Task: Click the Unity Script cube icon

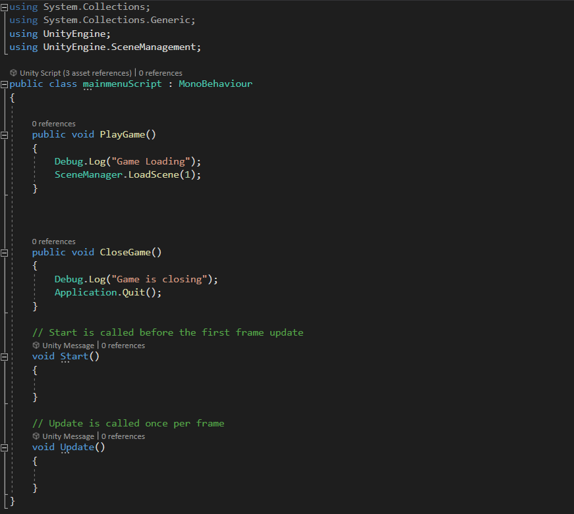Action: (x=14, y=73)
